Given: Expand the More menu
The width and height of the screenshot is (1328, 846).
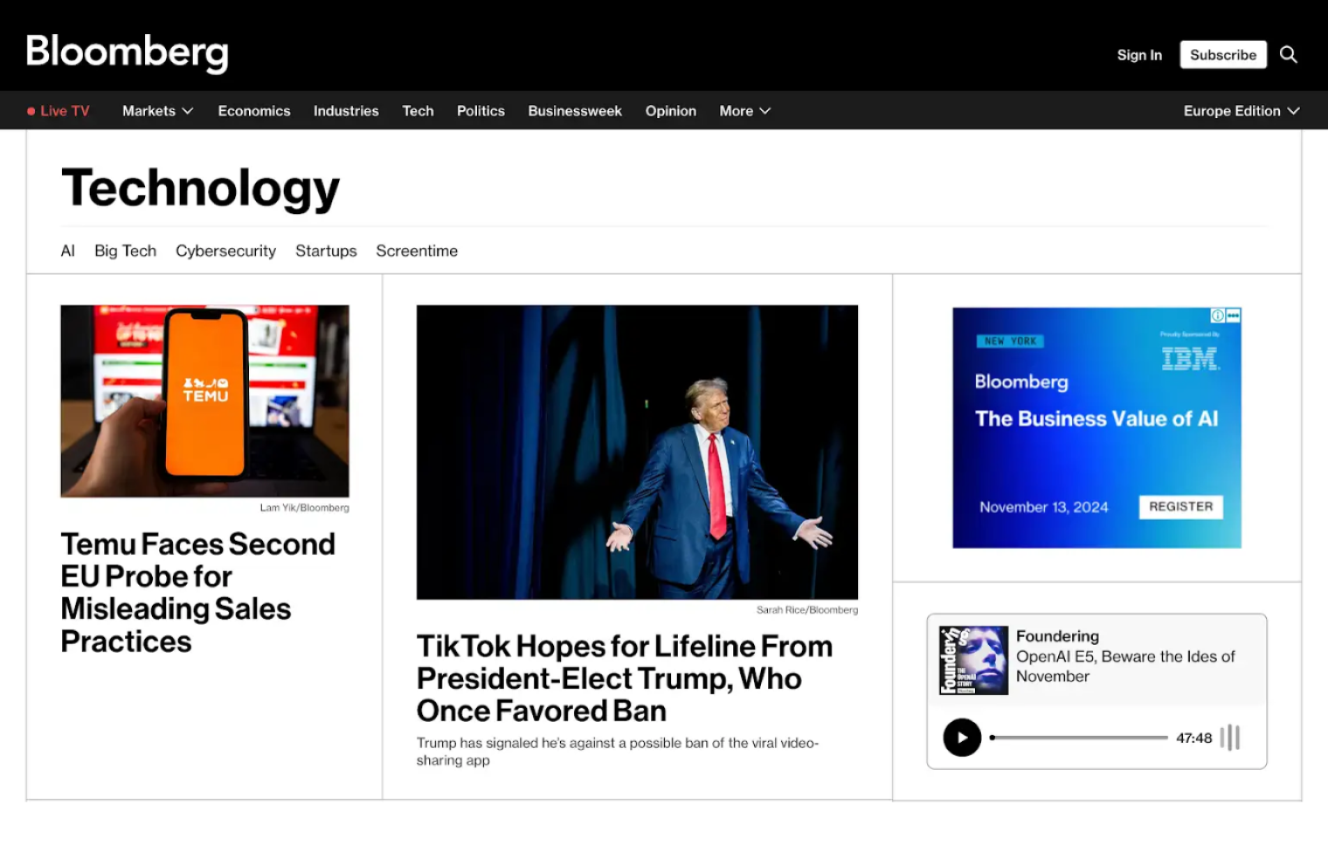Looking at the screenshot, I should [x=744, y=111].
